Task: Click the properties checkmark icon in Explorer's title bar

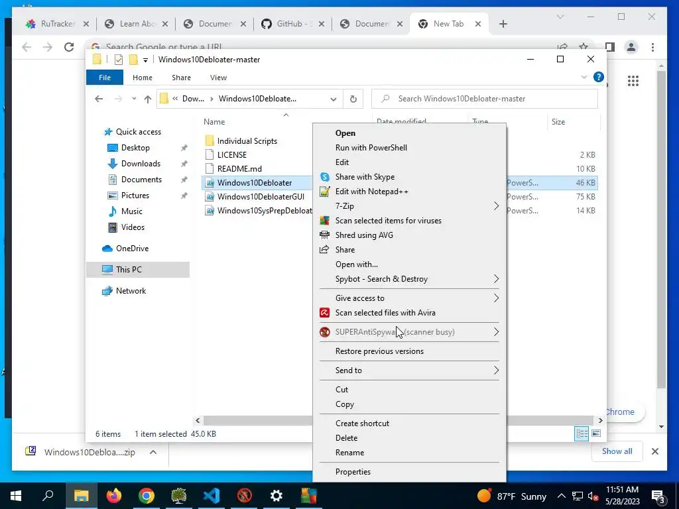Action: tap(119, 60)
